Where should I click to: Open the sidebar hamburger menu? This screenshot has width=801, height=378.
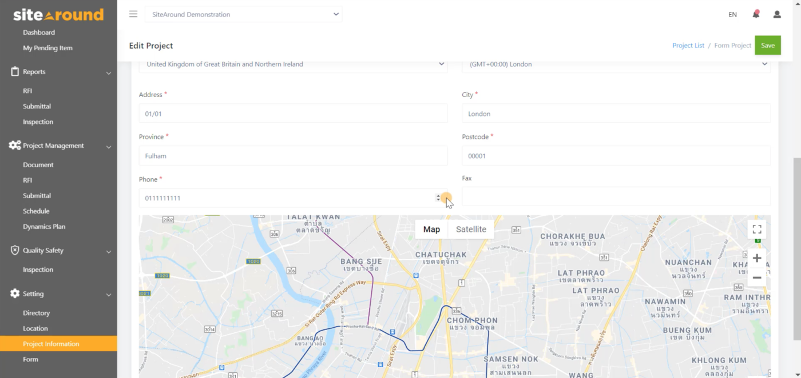click(x=133, y=14)
